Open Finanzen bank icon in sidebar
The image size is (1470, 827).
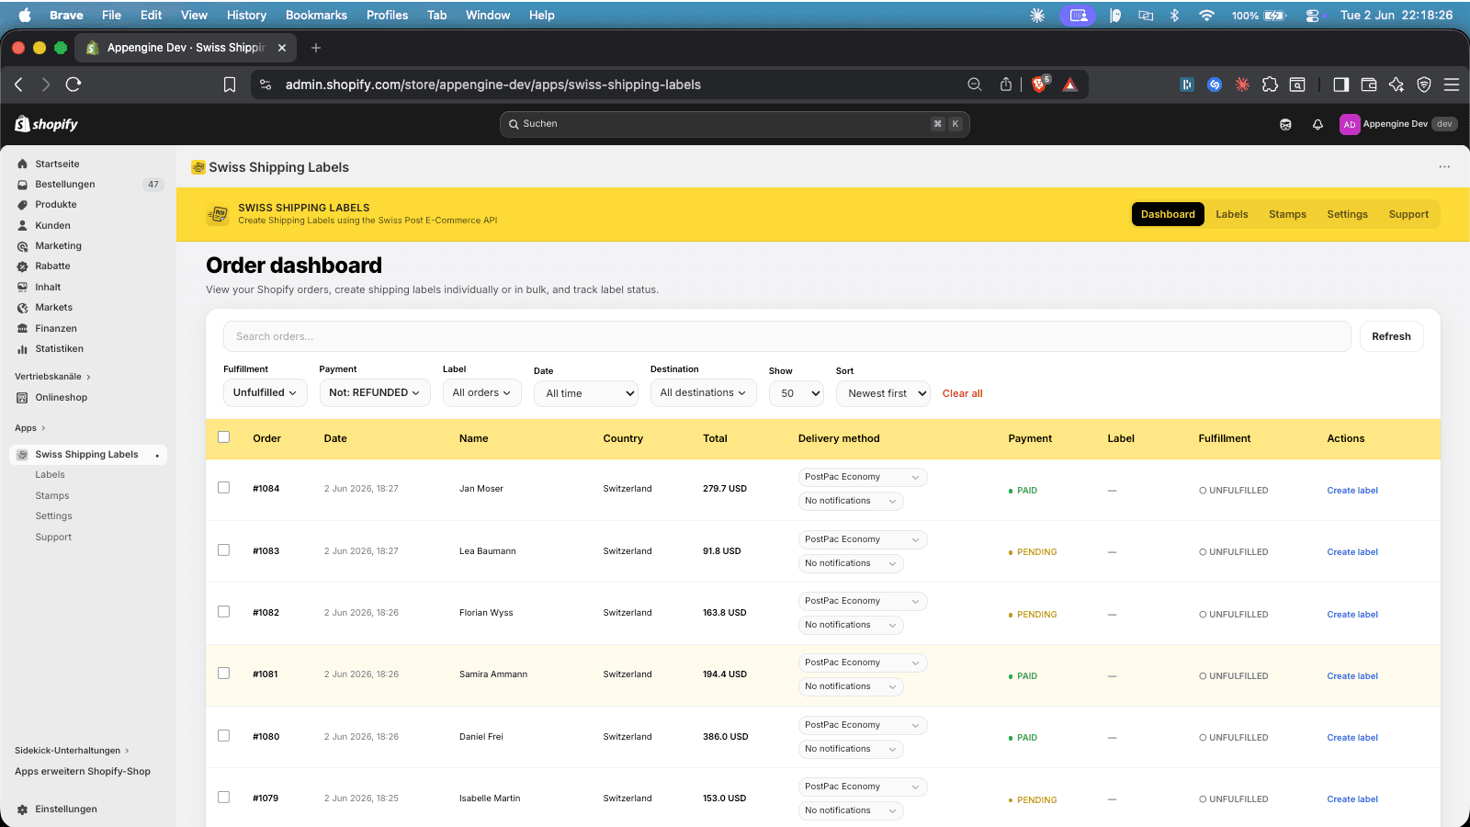pos(22,328)
